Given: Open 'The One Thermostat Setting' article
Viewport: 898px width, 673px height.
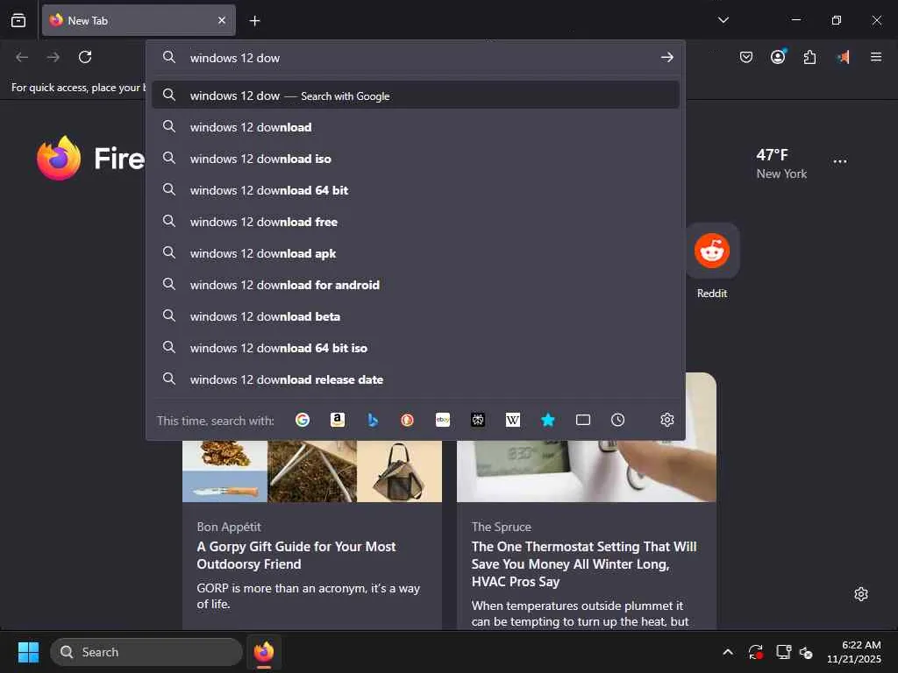Looking at the screenshot, I should [x=584, y=563].
